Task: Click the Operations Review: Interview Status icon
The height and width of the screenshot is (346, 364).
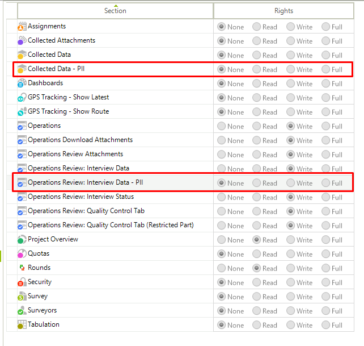Action: (x=22, y=197)
